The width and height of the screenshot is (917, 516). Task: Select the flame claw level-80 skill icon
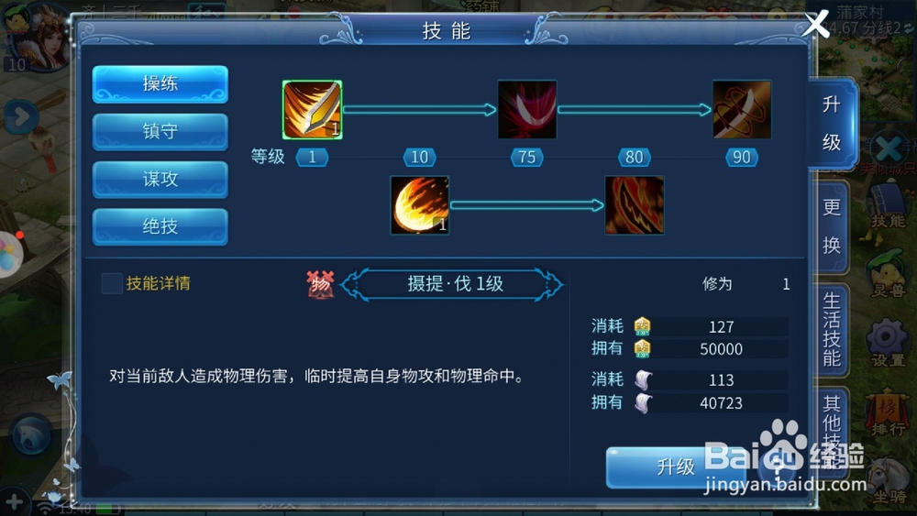click(x=635, y=205)
